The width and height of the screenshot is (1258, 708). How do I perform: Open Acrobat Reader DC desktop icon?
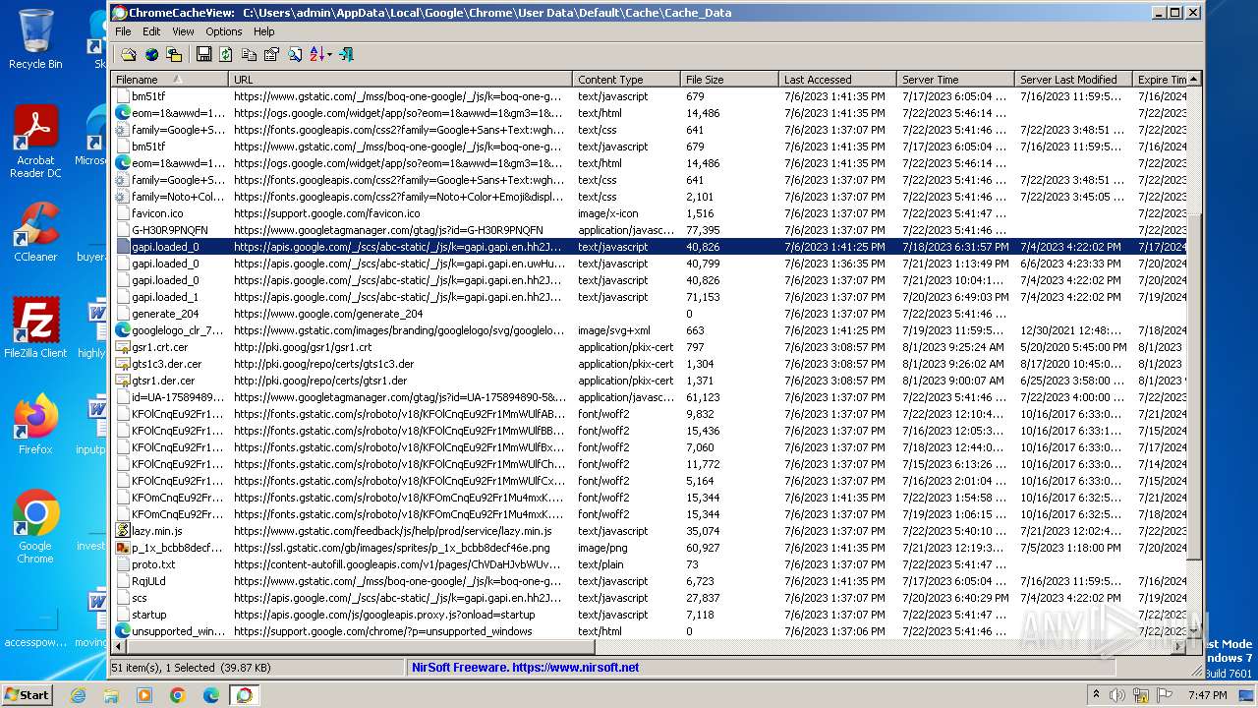35,142
